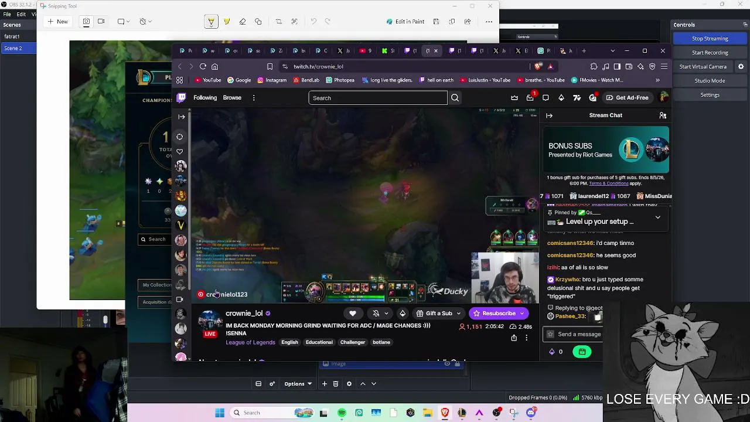The image size is (750, 422).
Task: Move source up in OBS sources list
Action: click(x=363, y=384)
